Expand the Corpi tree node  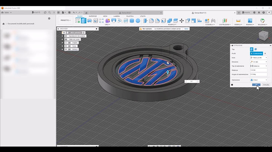62,46
